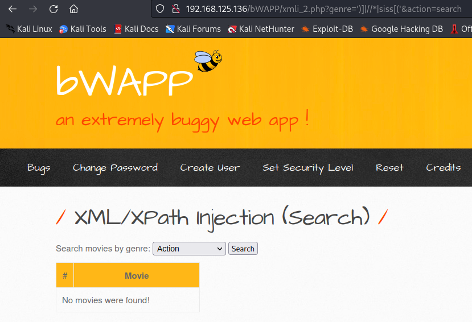Click the bWAPP title text
Viewport: 472px width, 322px height.
pos(125,81)
